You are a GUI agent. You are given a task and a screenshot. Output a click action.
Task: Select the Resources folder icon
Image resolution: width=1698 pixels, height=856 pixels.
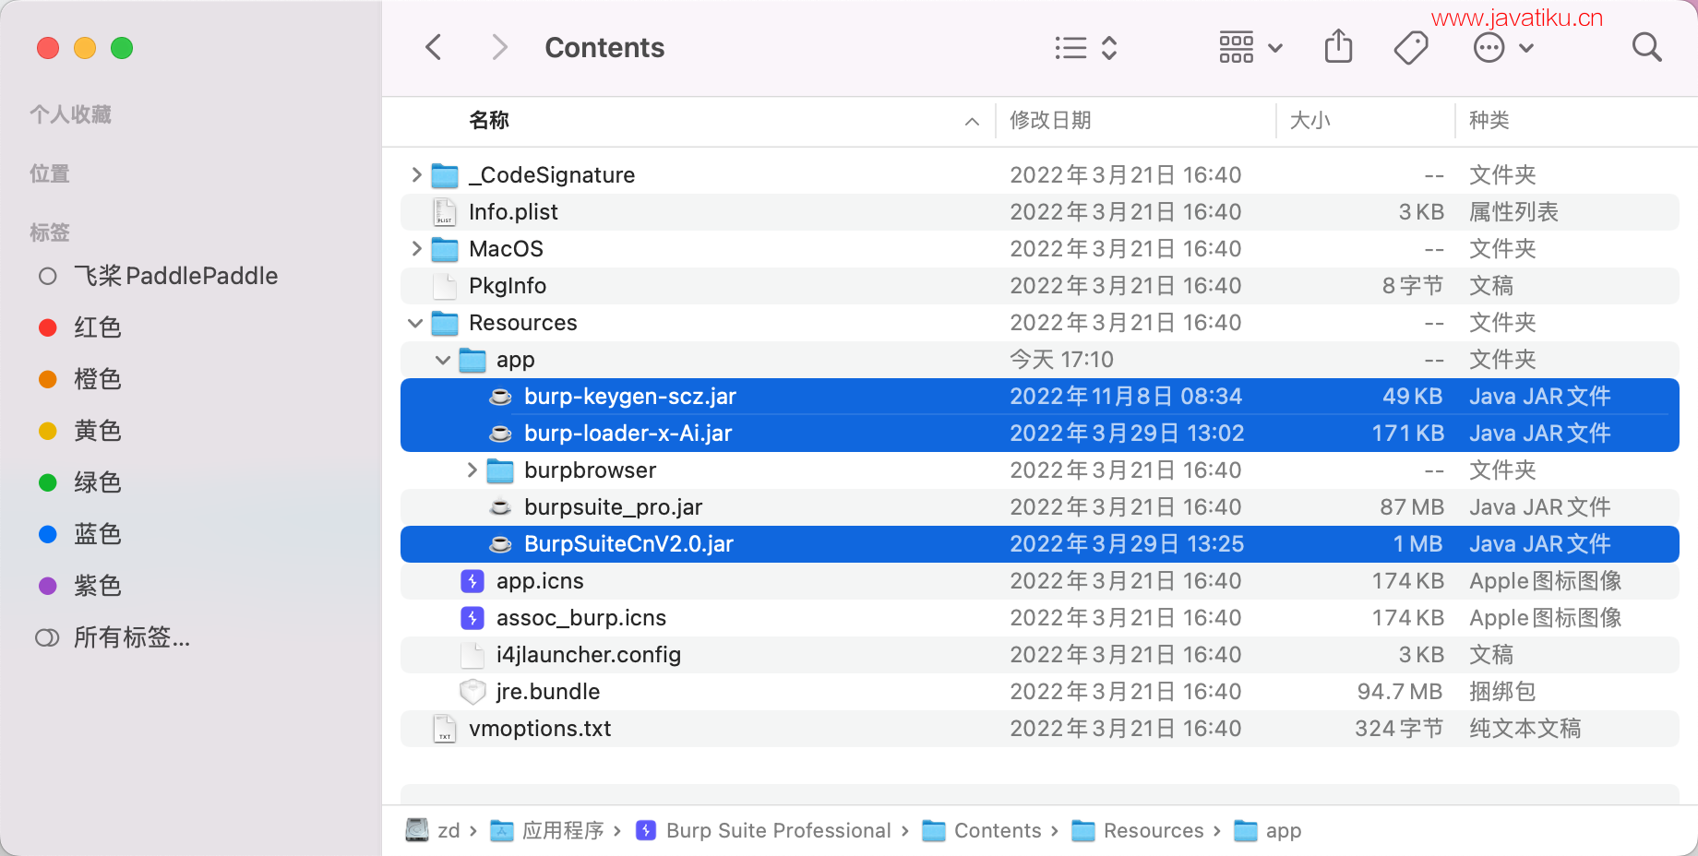(x=446, y=323)
